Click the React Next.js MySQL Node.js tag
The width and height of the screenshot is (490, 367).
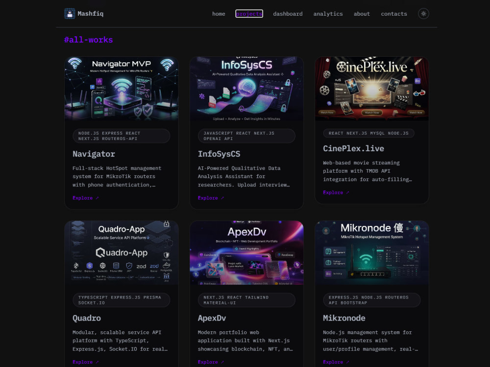coord(369,133)
